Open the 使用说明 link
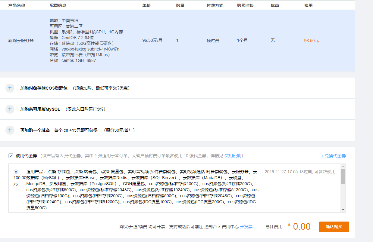Screen dimensions: 373x242 pyautogui.click(x=233, y=156)
